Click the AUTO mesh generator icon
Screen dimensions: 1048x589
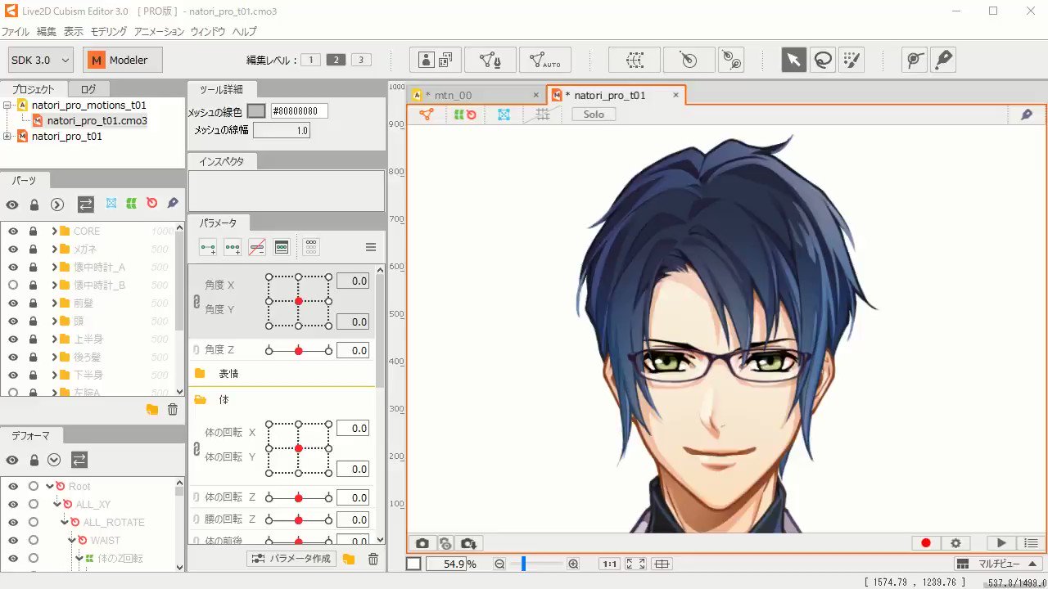[x=544, y=60]
